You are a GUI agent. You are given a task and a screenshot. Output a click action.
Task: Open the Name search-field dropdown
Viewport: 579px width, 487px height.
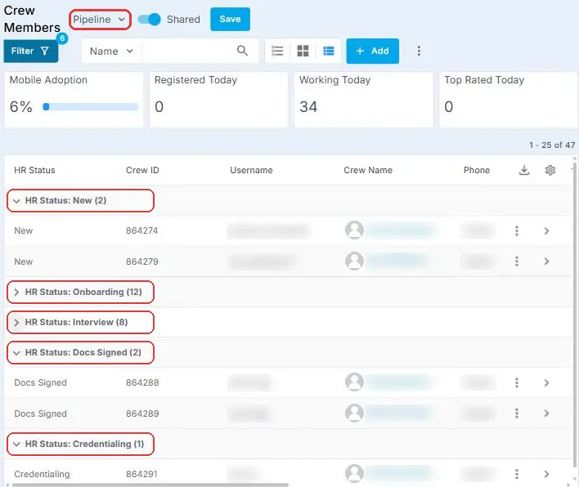coord(111,51)
